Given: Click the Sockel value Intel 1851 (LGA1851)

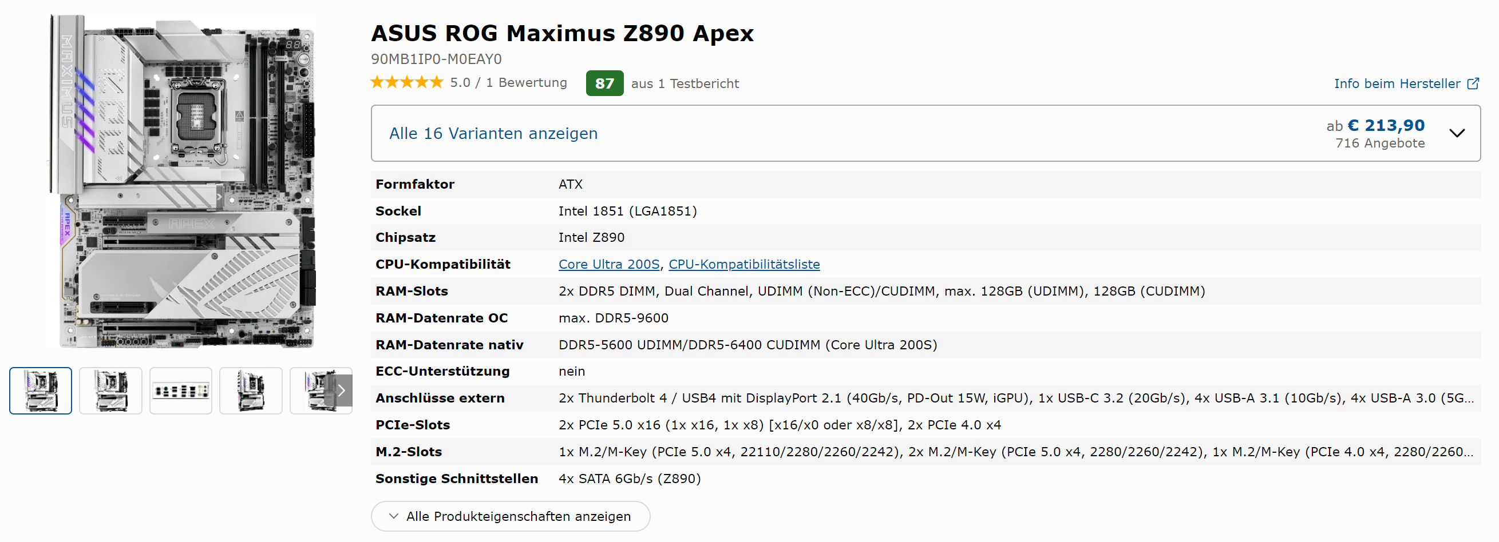Looking at the screenshot, I should click(627, 211).
